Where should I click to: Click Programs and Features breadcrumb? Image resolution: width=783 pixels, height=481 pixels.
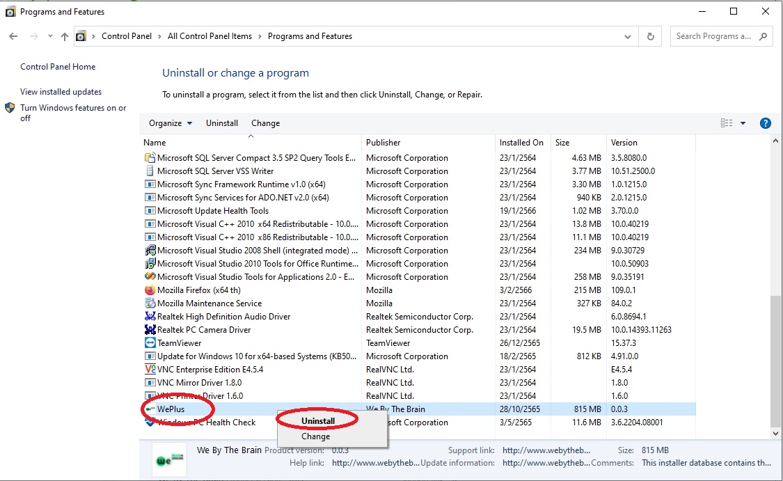310,36
